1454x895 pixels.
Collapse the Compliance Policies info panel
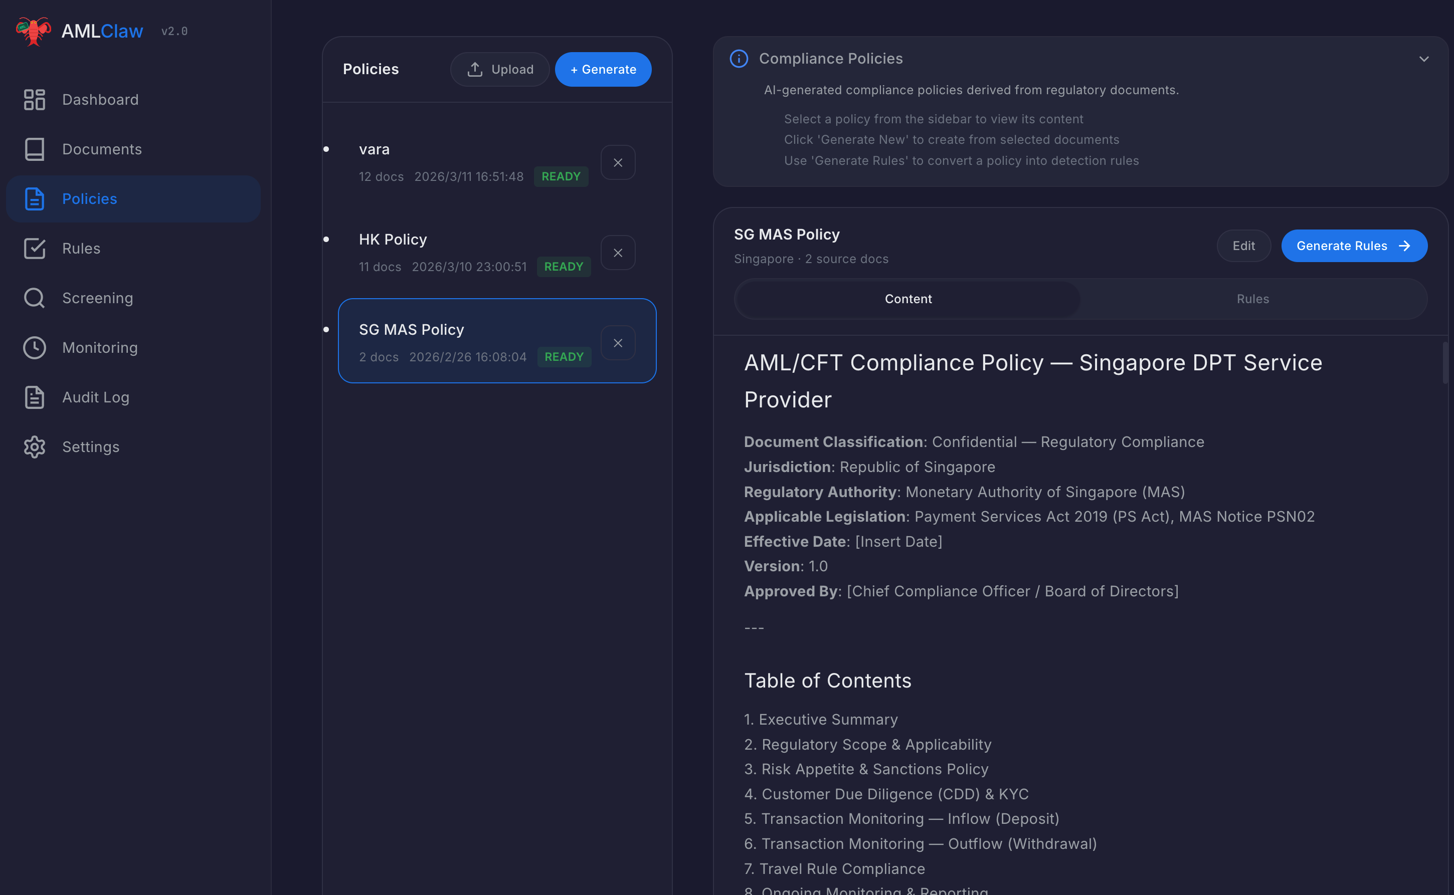(x=1425, y=59)
